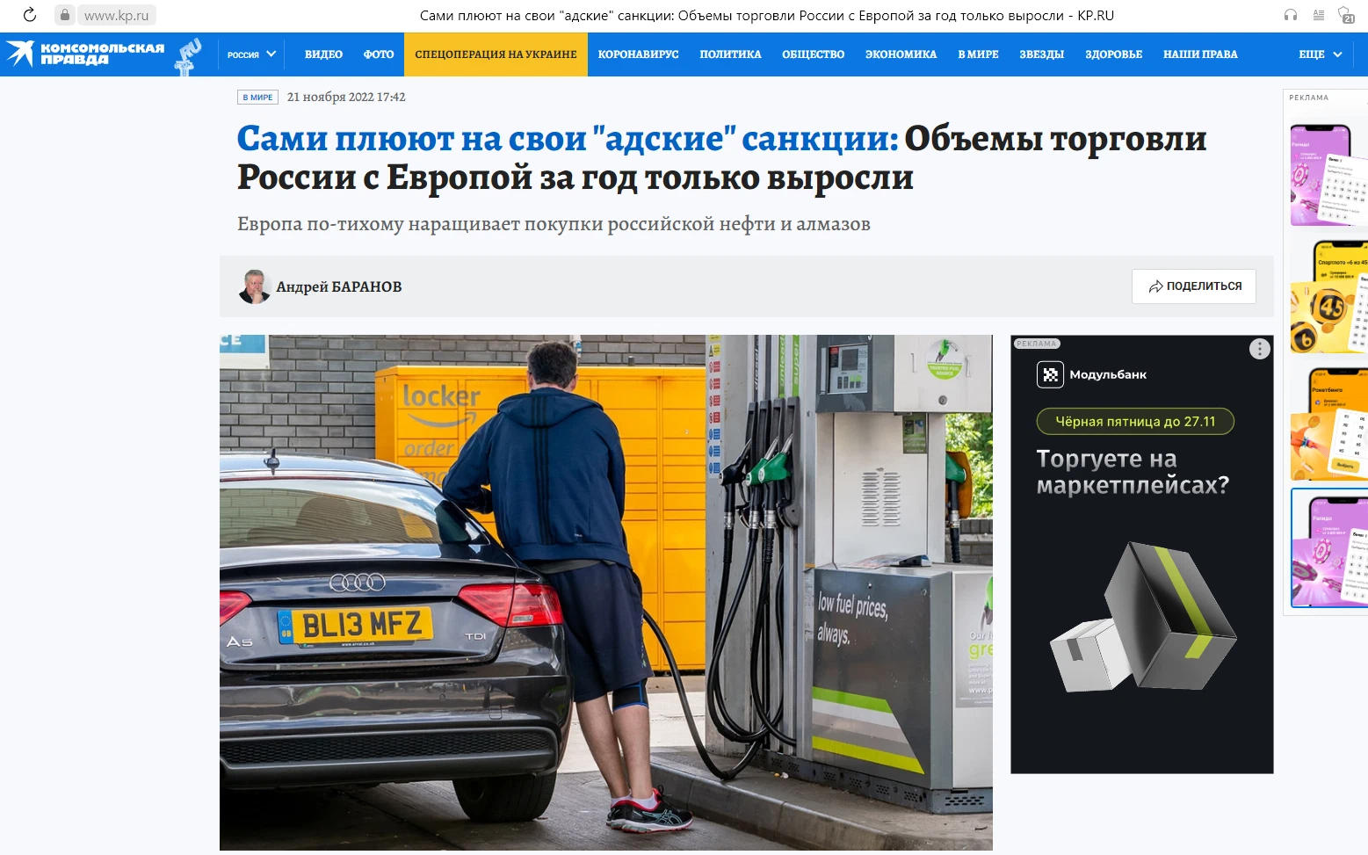Open the Modulbank ad three-dot menu

[1259, 349]
